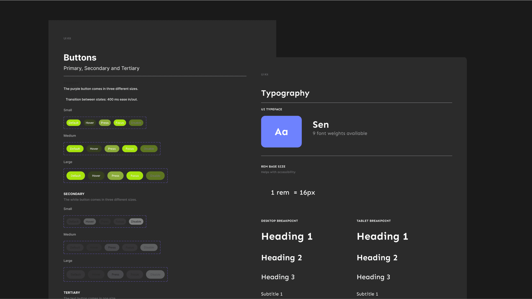The height and width of the screenshot is (299, 532).
Task: Click 'The white button comes in three different sizes.'
Action: coord(100,200)
